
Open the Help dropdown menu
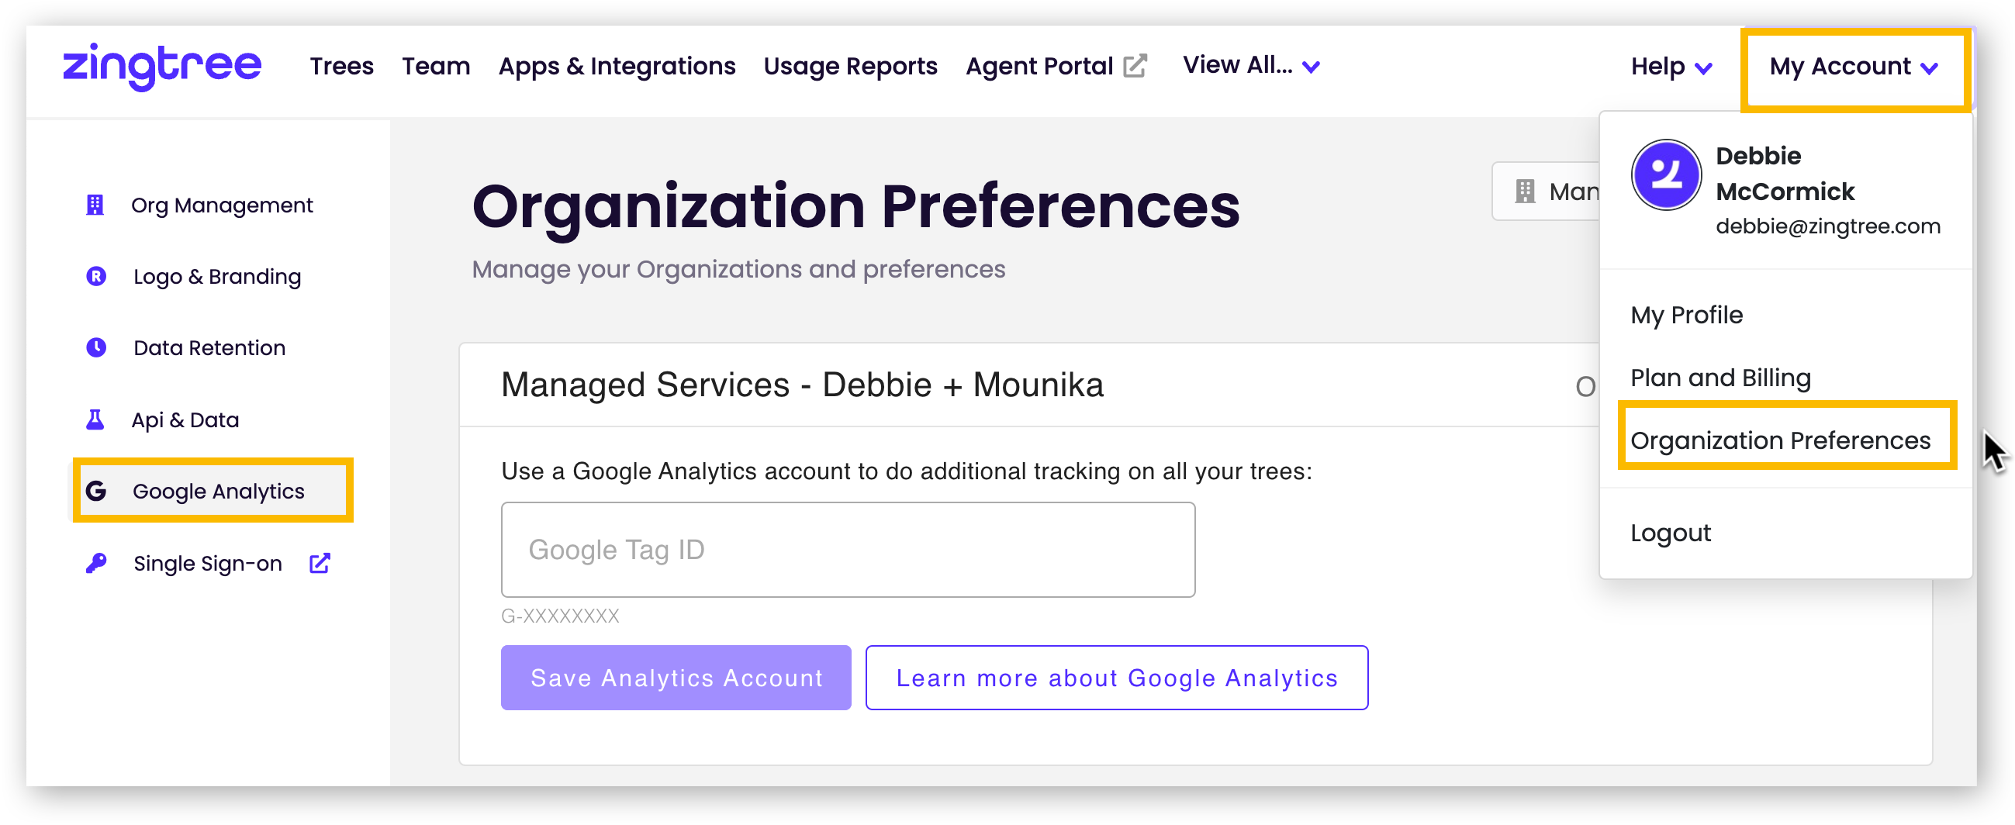[1671, 67]
